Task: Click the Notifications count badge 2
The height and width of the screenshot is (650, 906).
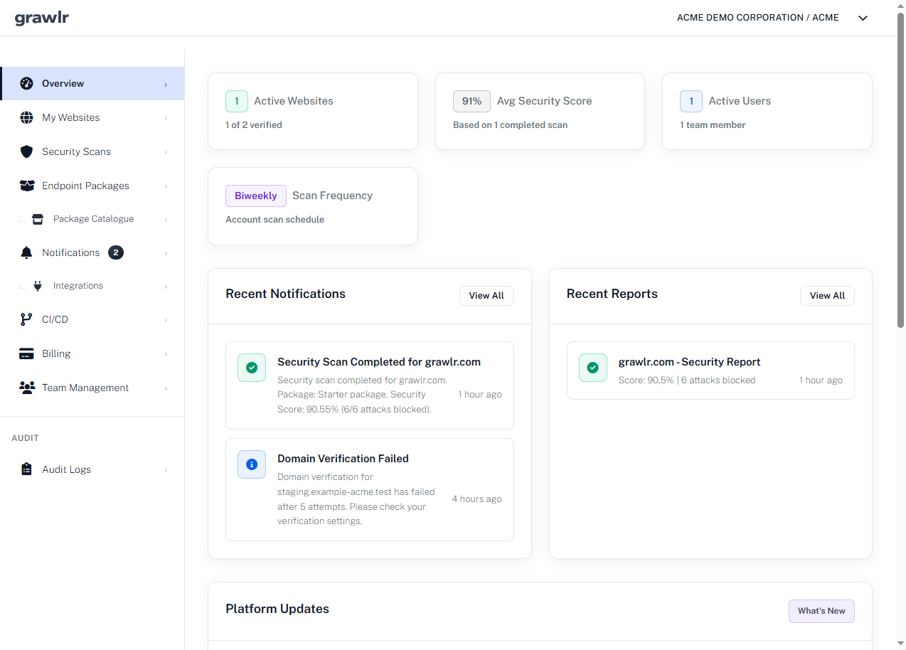Action: 116,252
